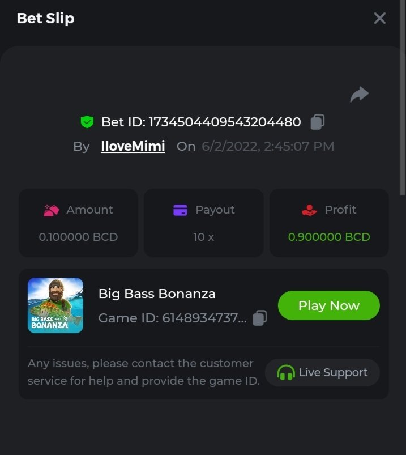Click the Live Support headset icon
406x455 pixels.
coord(286,373)
